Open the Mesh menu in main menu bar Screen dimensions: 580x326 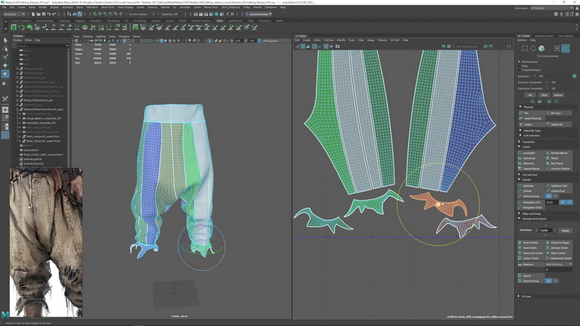[80, 7]
